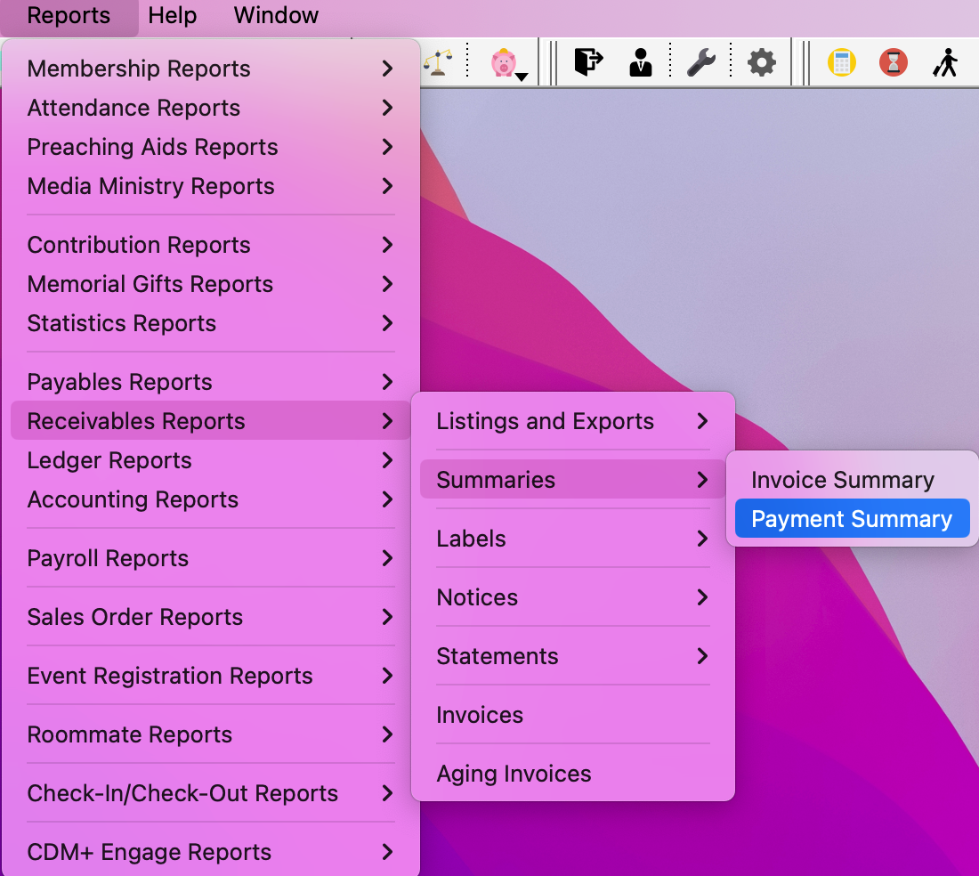Click the balance scales toolbar icon
979x876 pixels.
(x=436, y=63)
